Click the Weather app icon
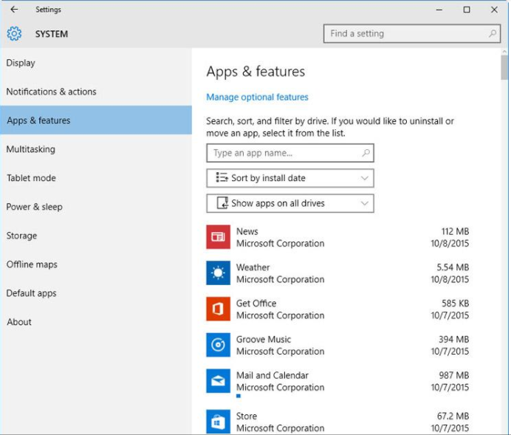 (x=218, y=273)
